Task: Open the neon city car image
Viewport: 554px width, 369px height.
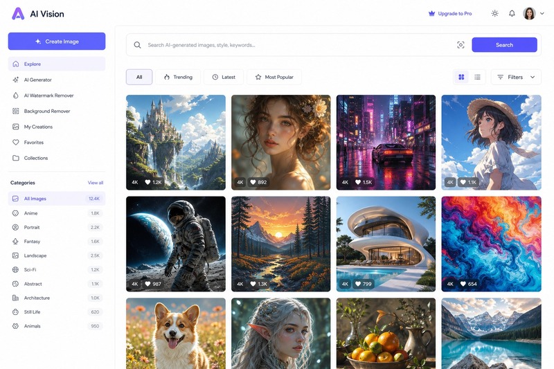Action: pos(386,143)
